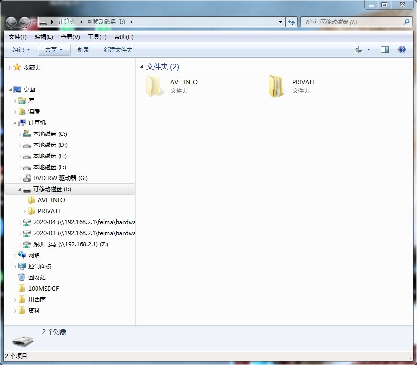Expand the PRIVATE tree node
Viewport: 417px width, 365px height.
point(24,211)
